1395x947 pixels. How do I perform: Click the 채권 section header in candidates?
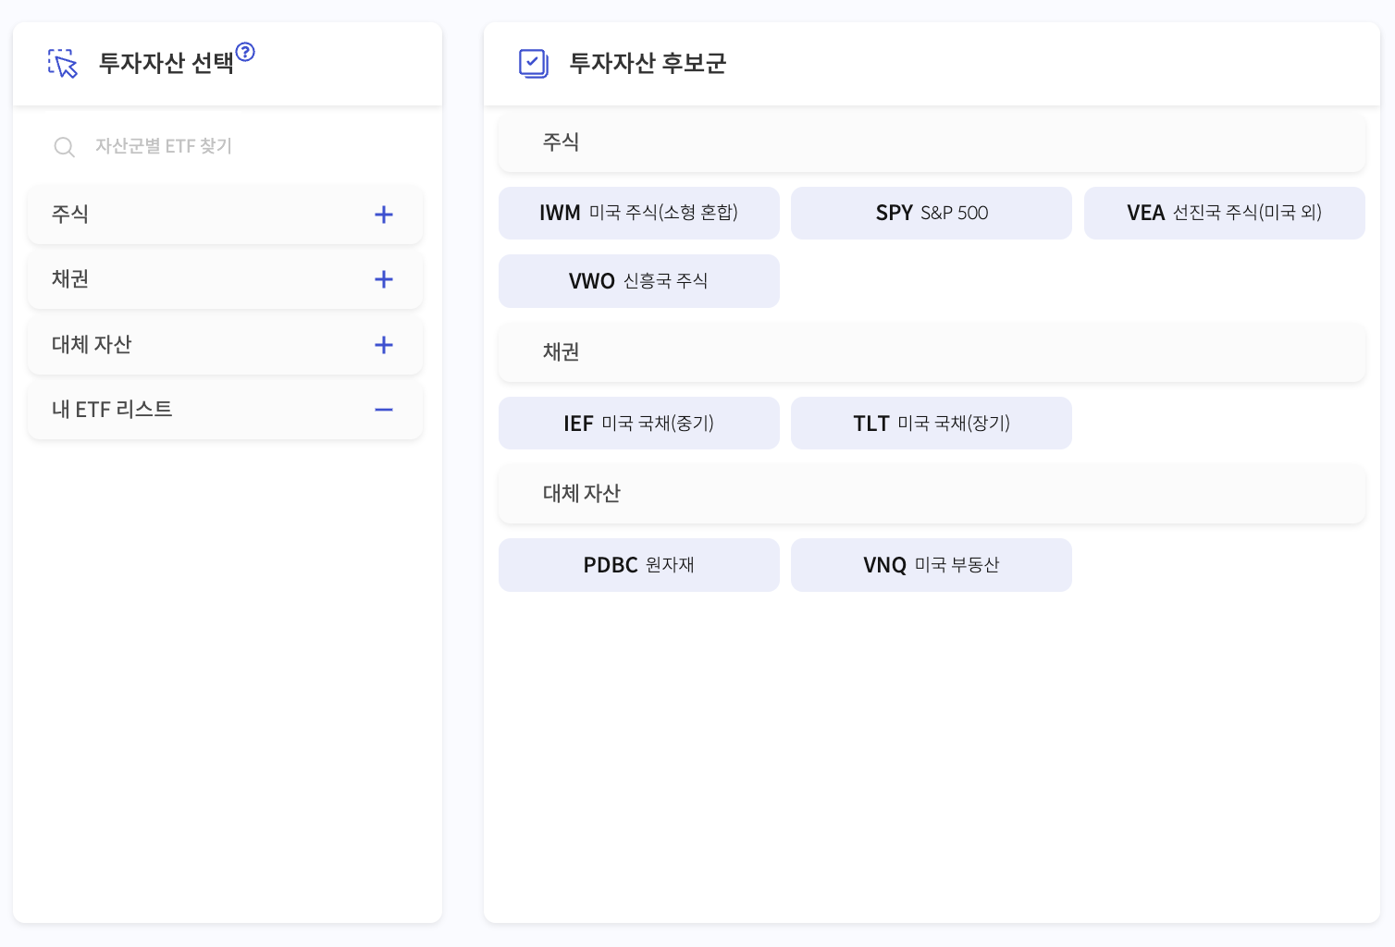pyautogui.click(x=932, y=352)
